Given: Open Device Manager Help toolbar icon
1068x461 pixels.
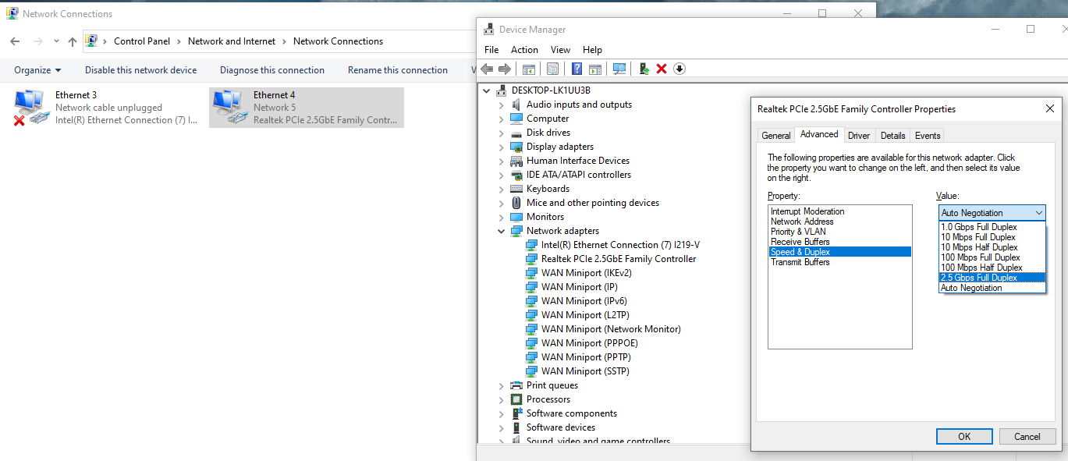Looking at the screenshot, I should [x=577, y=69].
